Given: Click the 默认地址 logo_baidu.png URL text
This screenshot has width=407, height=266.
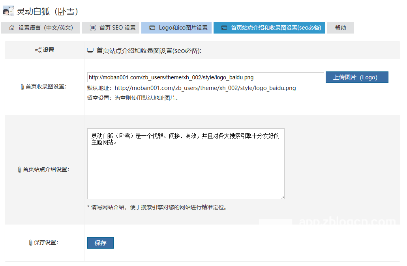Looking at the screenshot, I should (205, 88).
